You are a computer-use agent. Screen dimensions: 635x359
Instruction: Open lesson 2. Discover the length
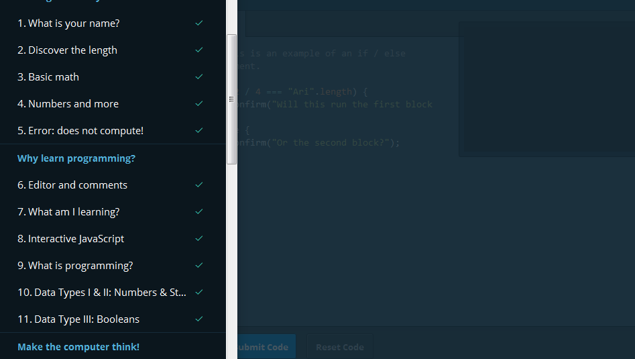tap(67, 50)
